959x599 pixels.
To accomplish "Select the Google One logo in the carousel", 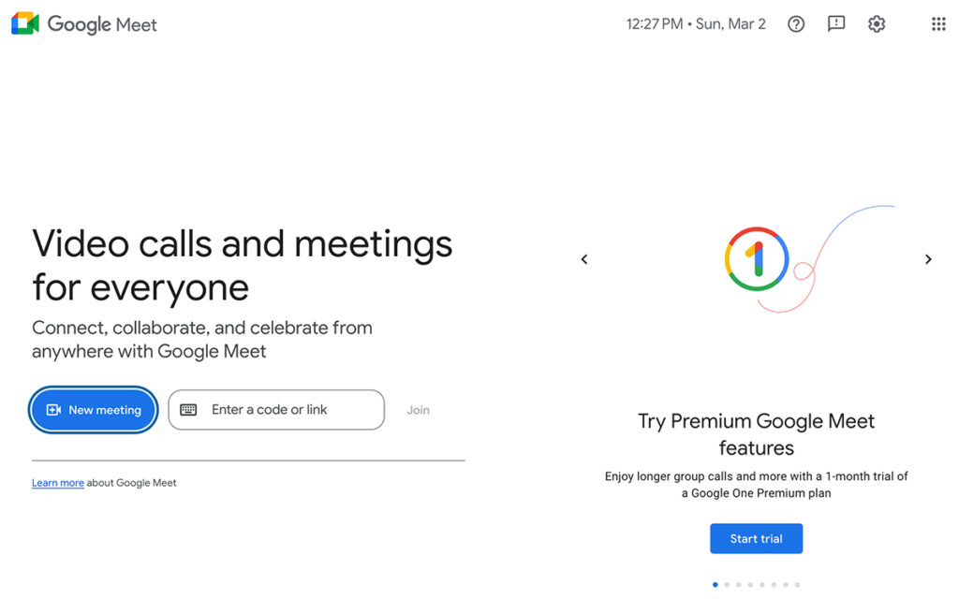I will (756, 259).
